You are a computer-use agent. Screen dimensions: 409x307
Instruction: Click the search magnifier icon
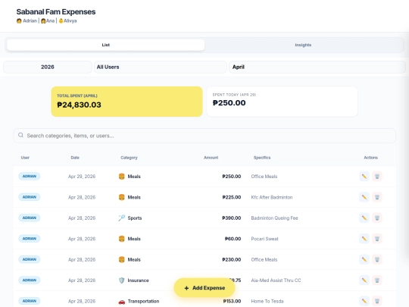20,135
